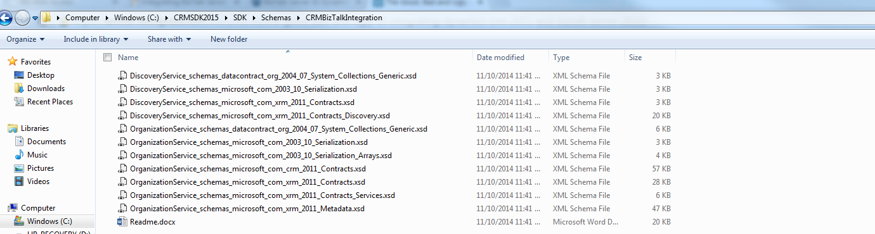
Task: Open the recent locations dropdown arrow beside the Forward button
Action: click(35, 18)
